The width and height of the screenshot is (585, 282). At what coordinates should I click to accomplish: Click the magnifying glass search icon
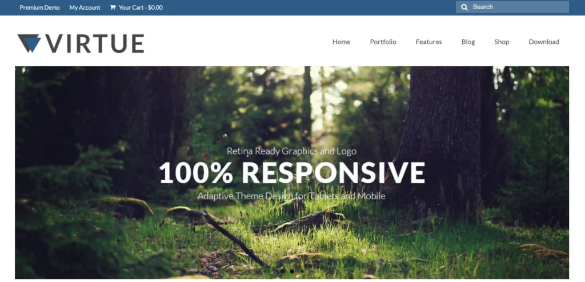click(x=464, y=7)
